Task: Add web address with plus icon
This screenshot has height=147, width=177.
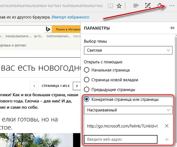Action: pyautogui.click(x=167, y=140)
